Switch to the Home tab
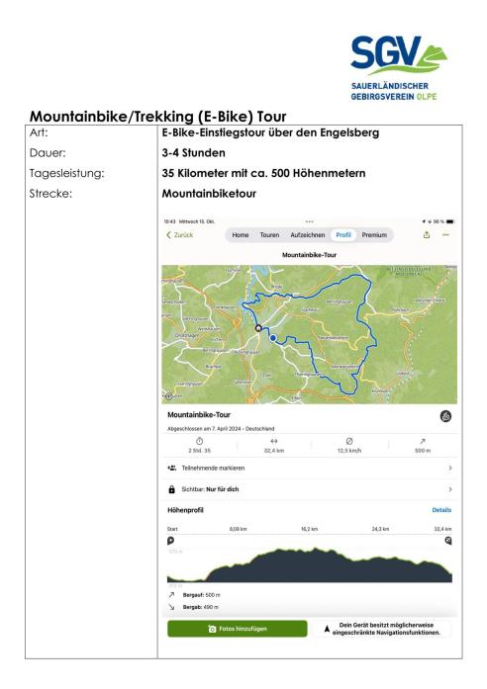Image resolution: width=487 pixels, height=689 pixels. click(x=241, y=234)
